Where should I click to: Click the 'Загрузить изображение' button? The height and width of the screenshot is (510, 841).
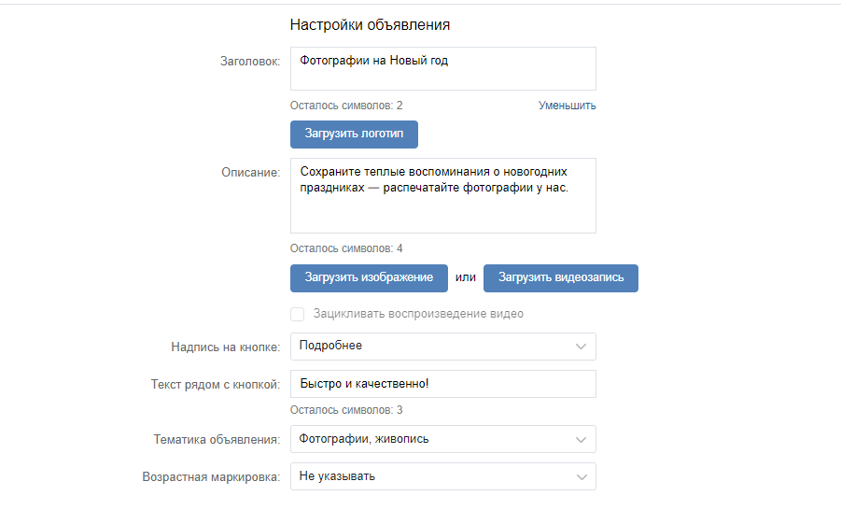pos(369,278)
